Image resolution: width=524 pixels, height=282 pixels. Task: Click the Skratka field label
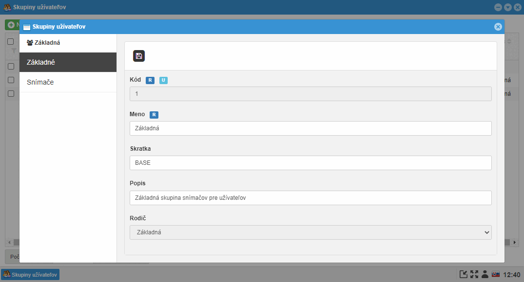[x=140, y=149]
